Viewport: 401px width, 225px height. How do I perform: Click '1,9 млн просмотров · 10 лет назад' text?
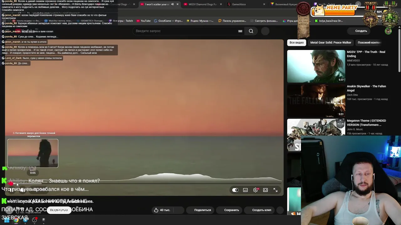(367, 65)
